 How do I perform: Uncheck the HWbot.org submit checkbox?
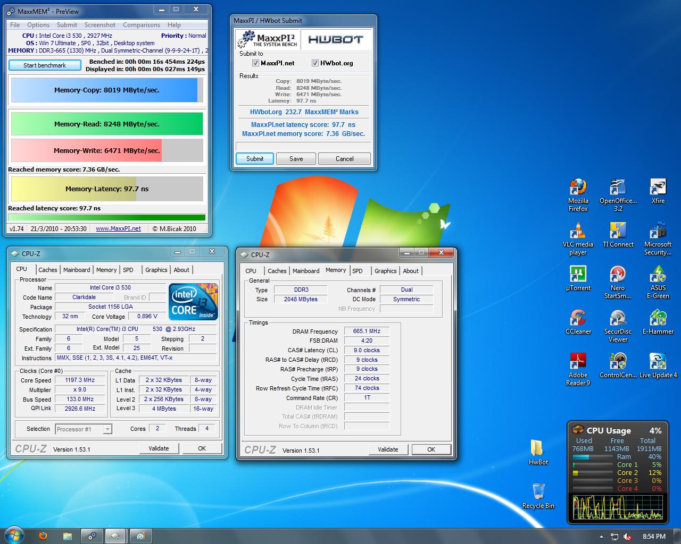315,63
